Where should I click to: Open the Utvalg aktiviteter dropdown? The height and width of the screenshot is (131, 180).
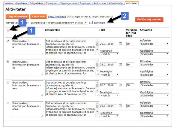pyautogui.click(x=58, y=23)
